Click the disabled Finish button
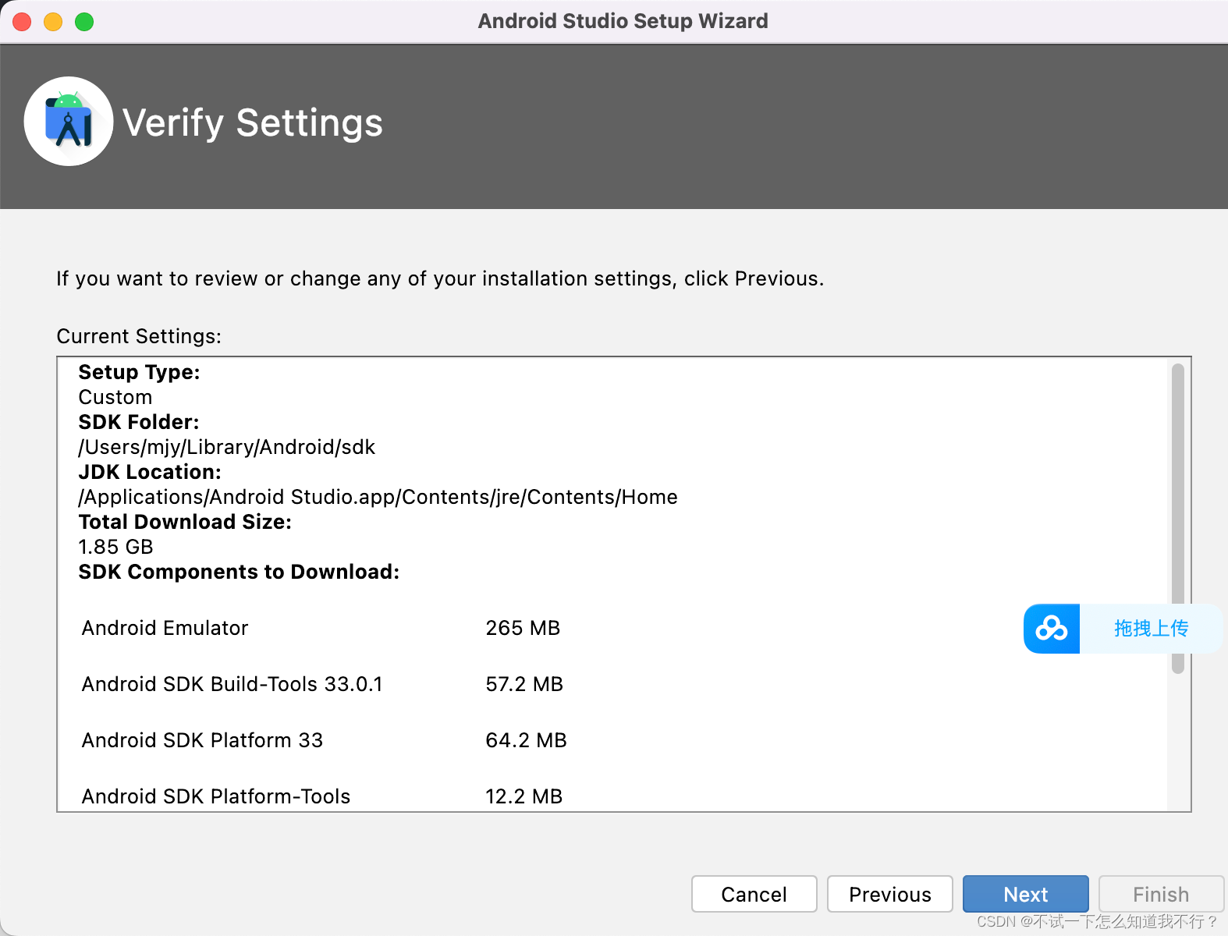Viewport: 1228px width, 936px height. point(1161,894)
